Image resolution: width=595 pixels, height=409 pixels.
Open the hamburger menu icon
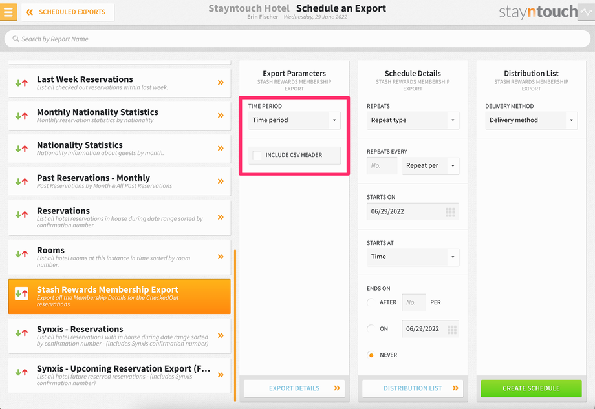pyautogui.click(x=8, y=12)
